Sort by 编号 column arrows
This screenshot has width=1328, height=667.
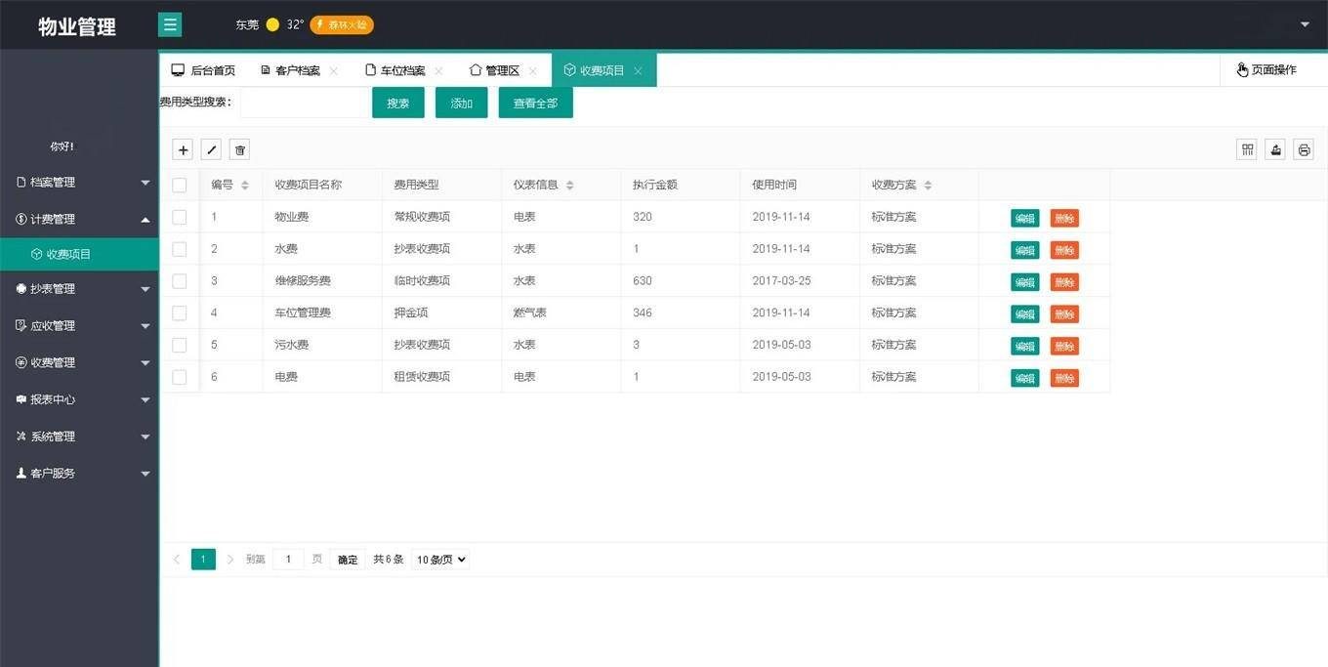click(x=245, y=185)
